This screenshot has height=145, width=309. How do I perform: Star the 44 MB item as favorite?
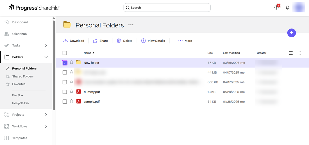click(71, 72)
